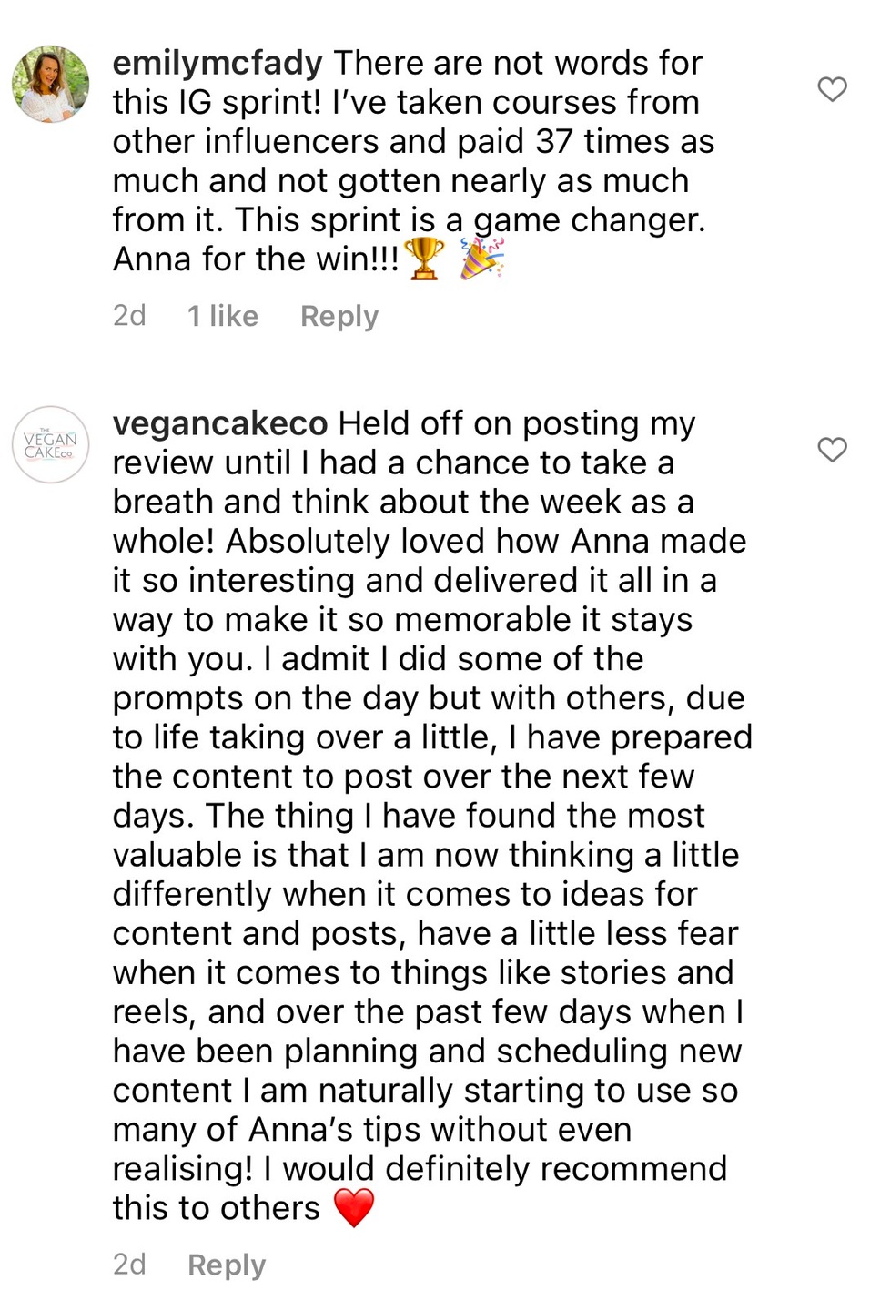The width and height of the screenshot is (870, 1311).
Task: View who liked via "1 like"
Action: coord(222,316)
